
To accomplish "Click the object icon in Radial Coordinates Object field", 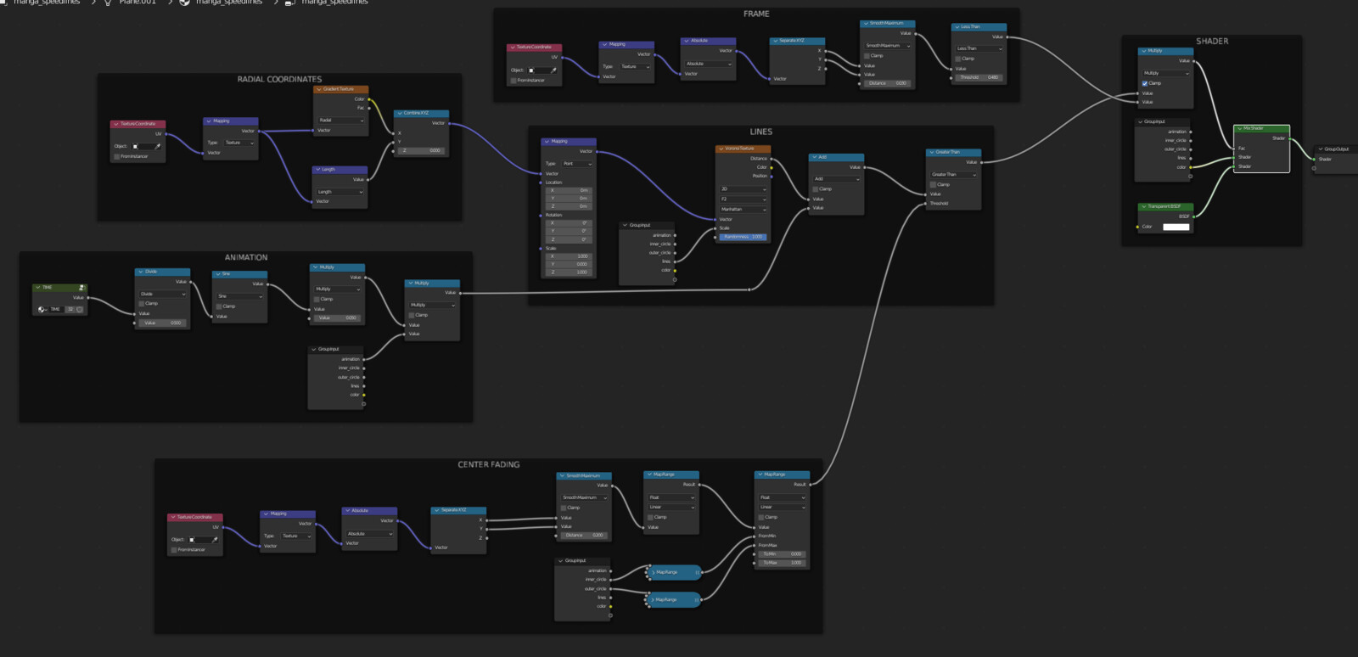I will point(136,146).
